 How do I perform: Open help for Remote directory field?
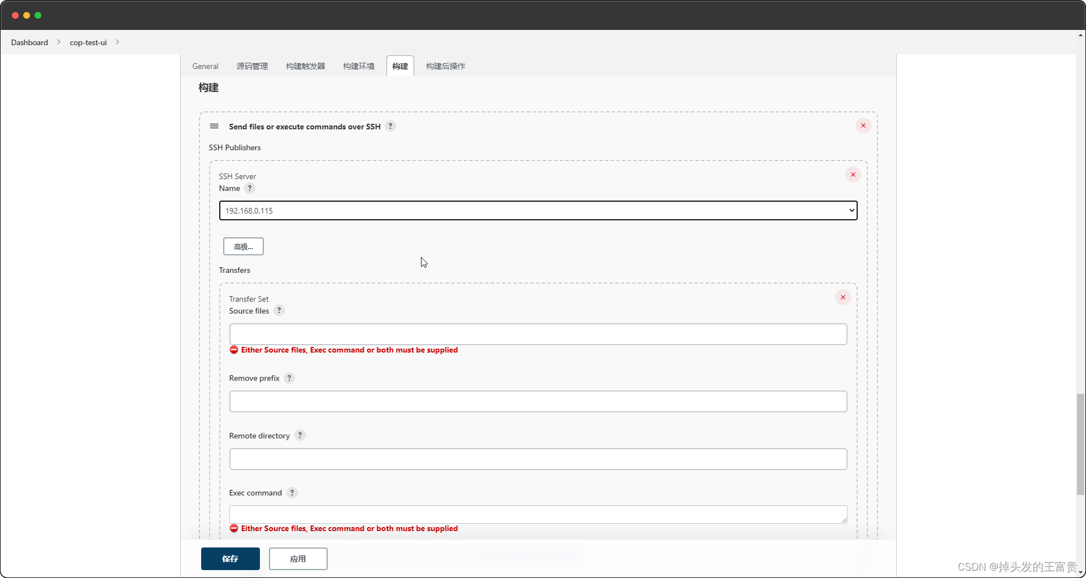tap(300, 435)
